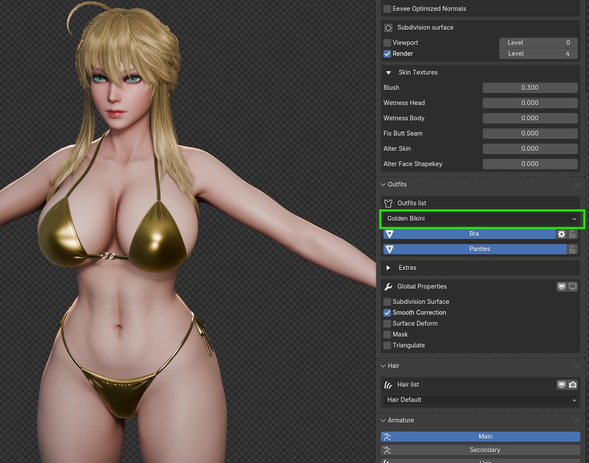
Task: Click the Blush label text
Action: coord(391,88)
